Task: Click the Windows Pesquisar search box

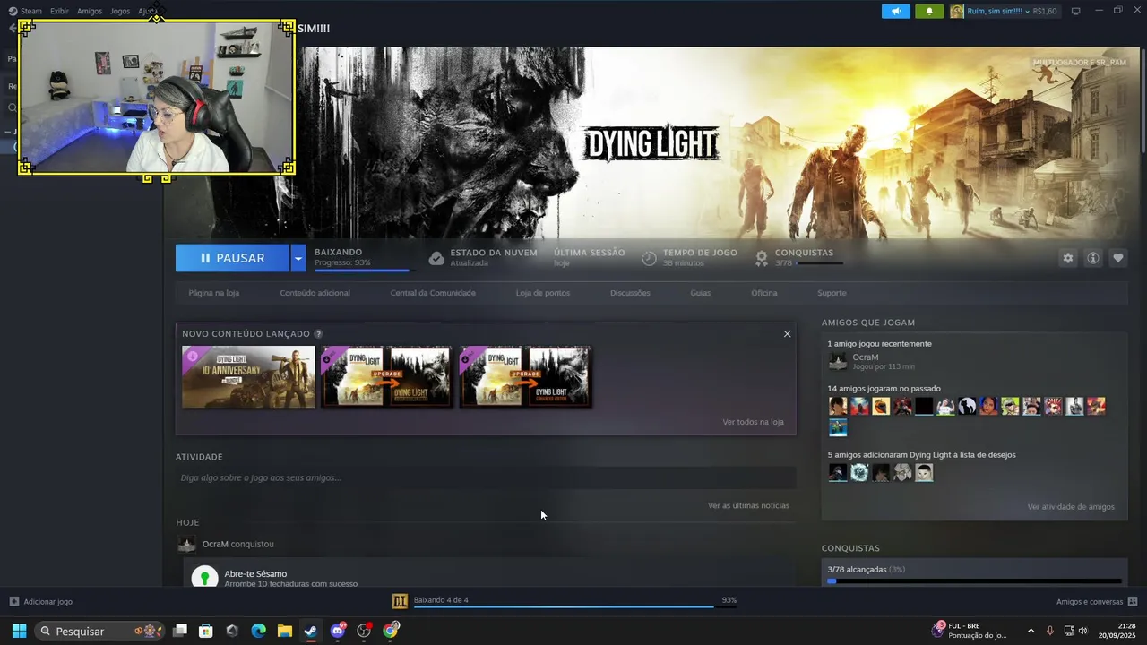Action: 100,631
